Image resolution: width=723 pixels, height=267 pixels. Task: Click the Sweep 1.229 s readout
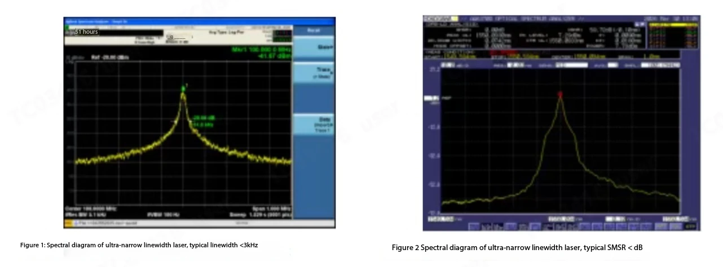click(260, 215)
